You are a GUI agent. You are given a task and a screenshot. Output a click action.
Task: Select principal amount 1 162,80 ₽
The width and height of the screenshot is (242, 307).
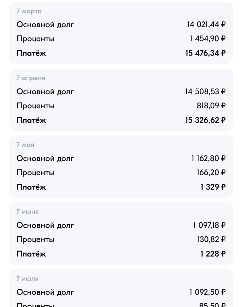208,159
